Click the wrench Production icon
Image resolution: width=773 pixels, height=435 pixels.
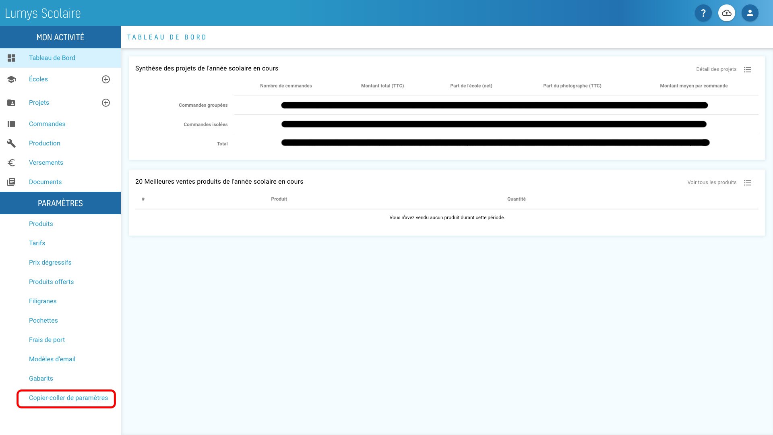click(x=11, y=143)
